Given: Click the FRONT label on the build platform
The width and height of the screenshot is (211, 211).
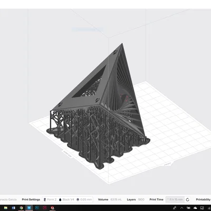Looking at the screenshot, I should click(x=167, y=164).
